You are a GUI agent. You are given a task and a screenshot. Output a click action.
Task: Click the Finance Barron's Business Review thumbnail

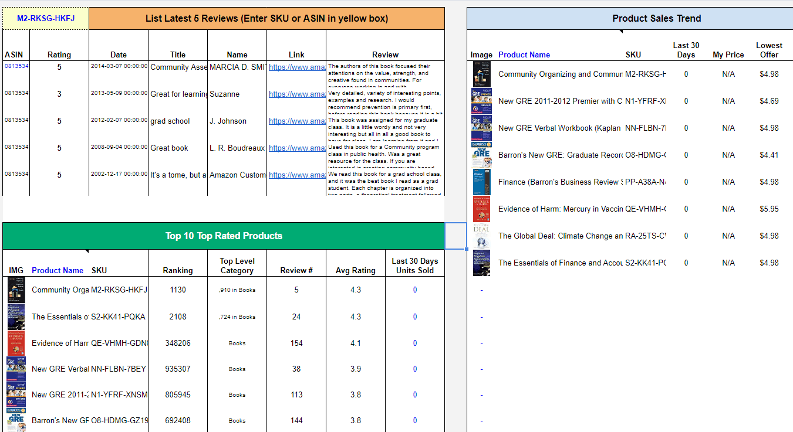(x=481, y=182)
